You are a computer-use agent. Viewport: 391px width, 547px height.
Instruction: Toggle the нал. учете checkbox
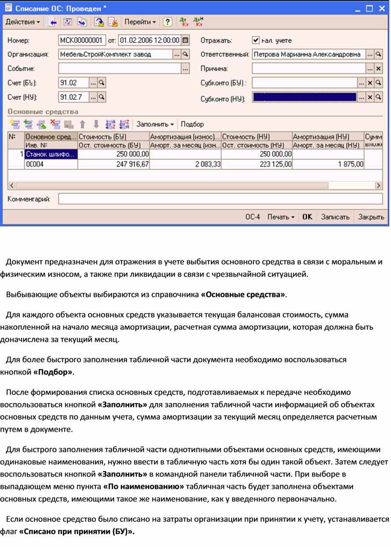256,40
